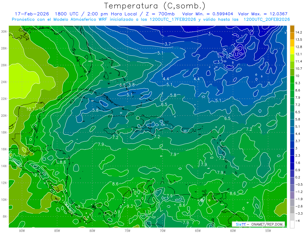Pick the orange swatch between 13.5 and 14.2
304x234 pixels.
click(x=292, y=36)
